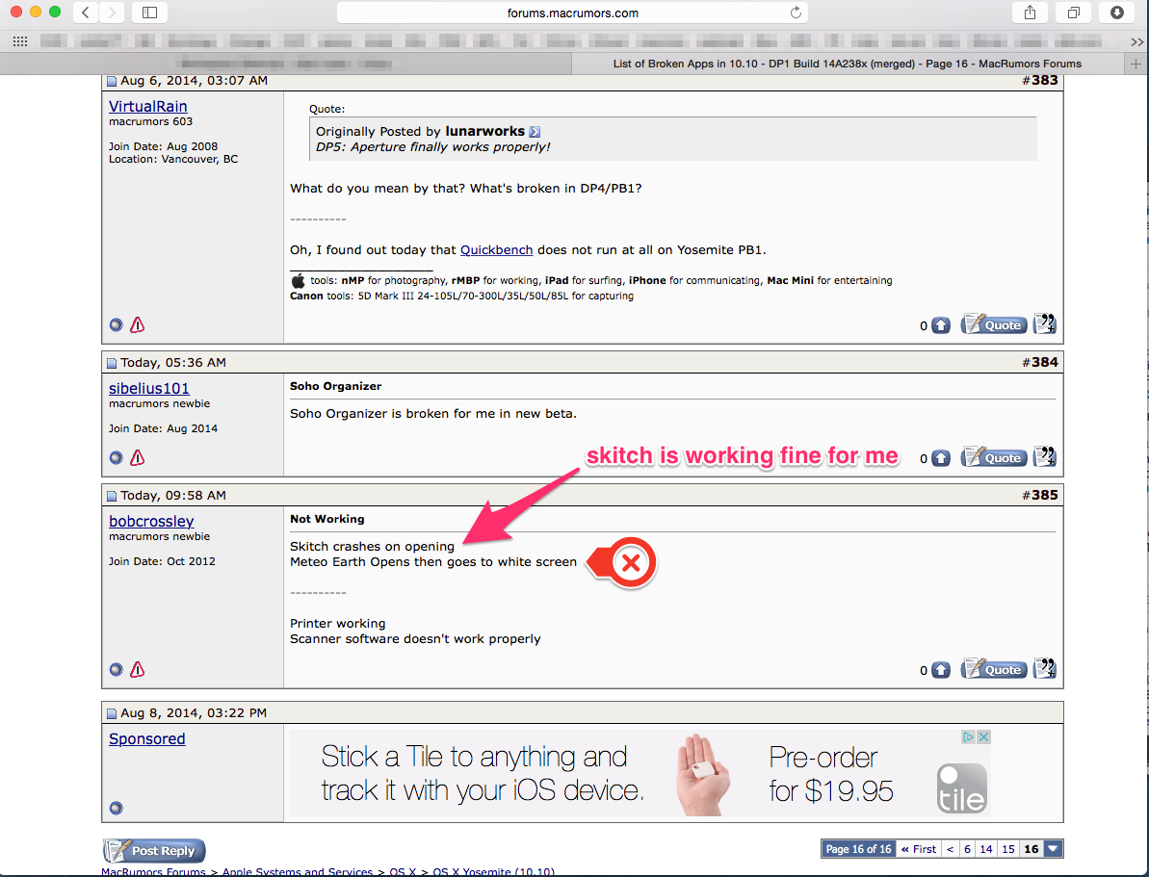Go to page 6

click(967, 849)
